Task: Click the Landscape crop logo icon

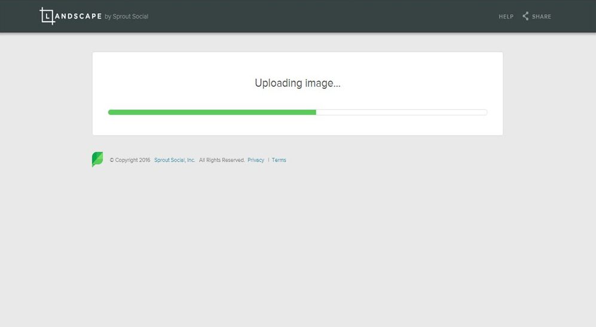Action: click(x=47, y=16)
